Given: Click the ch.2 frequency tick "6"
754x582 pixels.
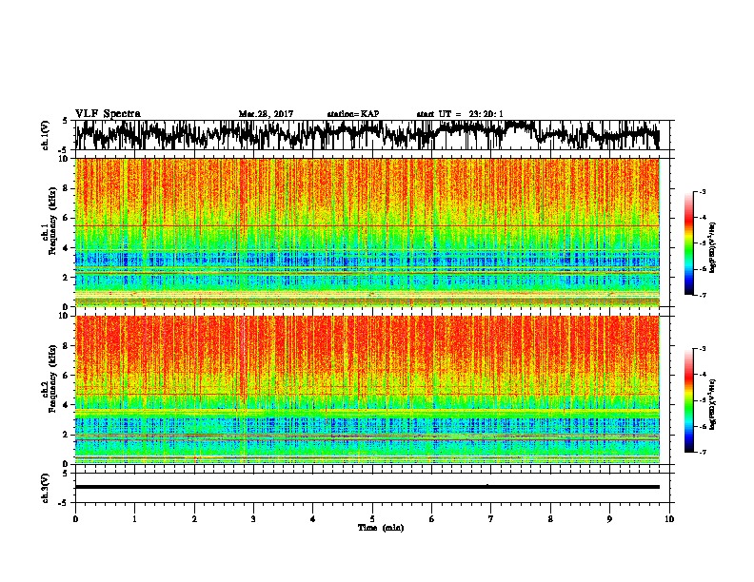Looking at the screenshot, I should (67, 376).
